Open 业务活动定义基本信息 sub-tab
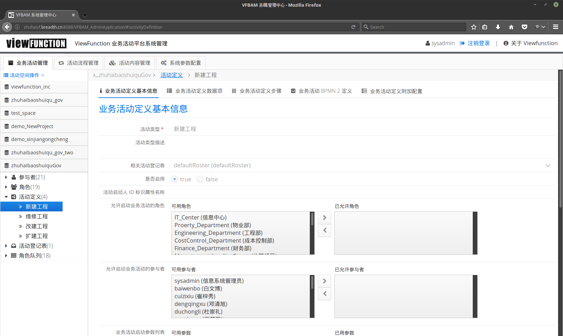Screen dimensions: 563x336 (x=129, y=91)
